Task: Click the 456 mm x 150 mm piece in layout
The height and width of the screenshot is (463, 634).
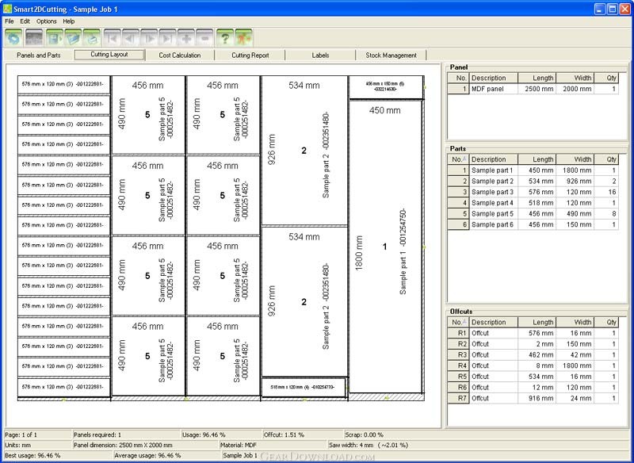Action: coord(385,86)
